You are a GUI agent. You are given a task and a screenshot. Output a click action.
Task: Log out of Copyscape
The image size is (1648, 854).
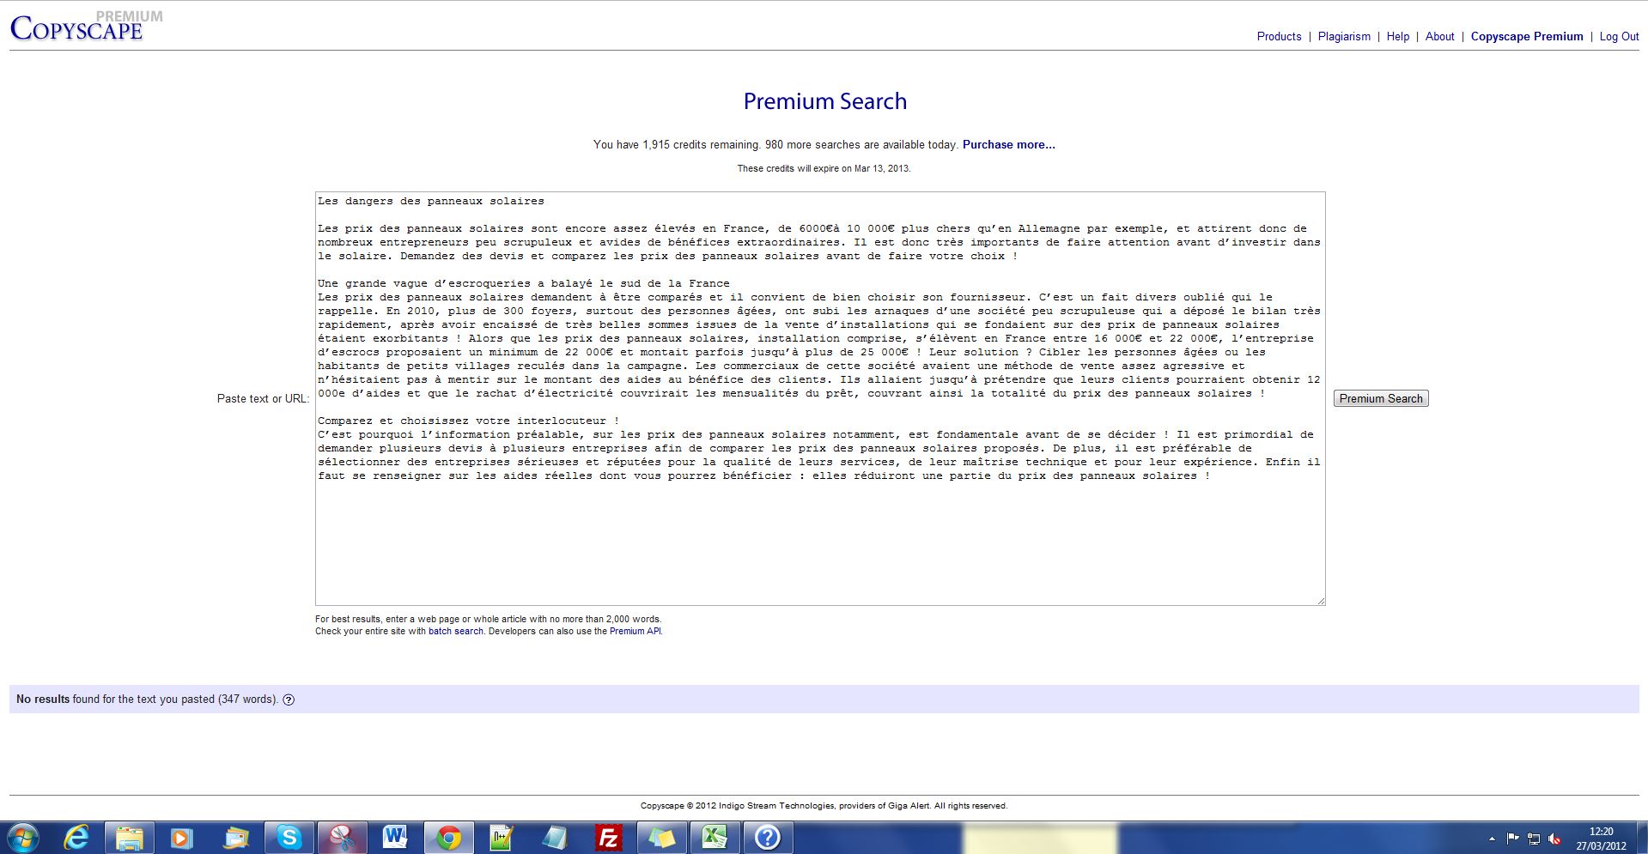[x=1619, y=36]
